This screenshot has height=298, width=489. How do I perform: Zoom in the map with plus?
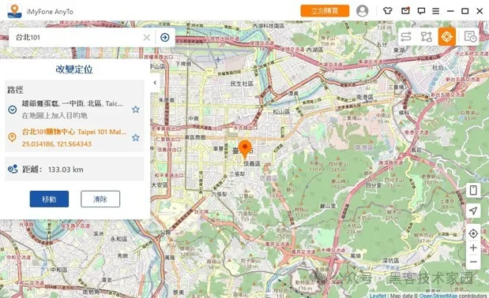click(473, 248)
